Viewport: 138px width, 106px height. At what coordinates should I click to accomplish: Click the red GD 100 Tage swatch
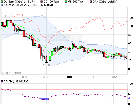(x=42, y=2)
